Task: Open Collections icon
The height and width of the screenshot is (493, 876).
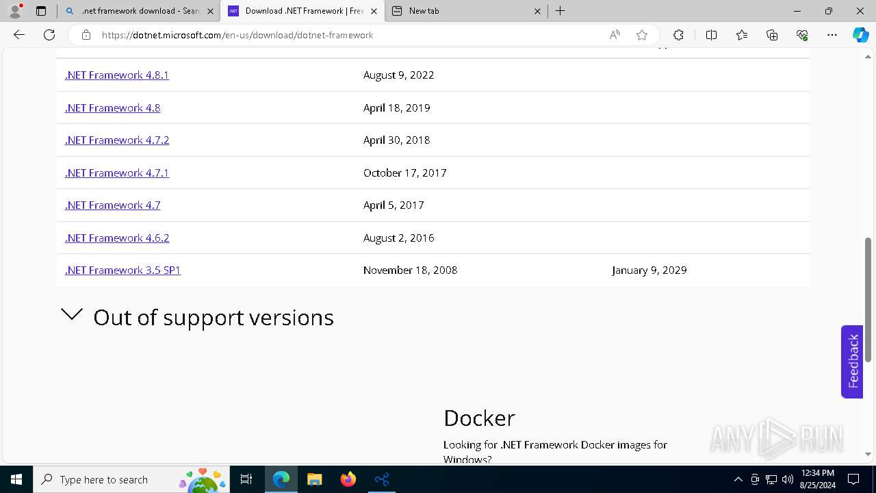Action: (772, 35)
